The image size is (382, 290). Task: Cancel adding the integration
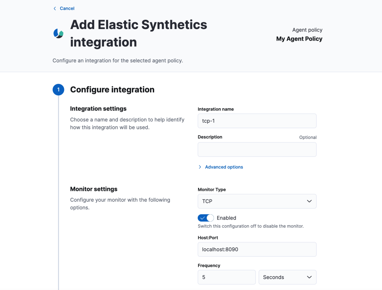[67, 8]
